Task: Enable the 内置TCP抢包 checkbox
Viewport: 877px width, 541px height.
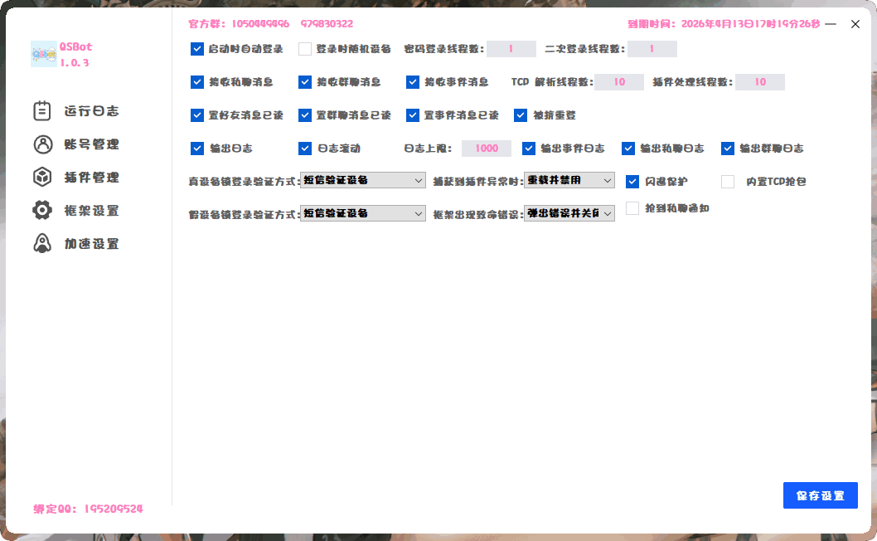Action: click(x=728, y=182)
